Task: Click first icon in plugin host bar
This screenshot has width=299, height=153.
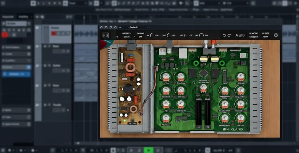Action: click(x=102, y=28)
